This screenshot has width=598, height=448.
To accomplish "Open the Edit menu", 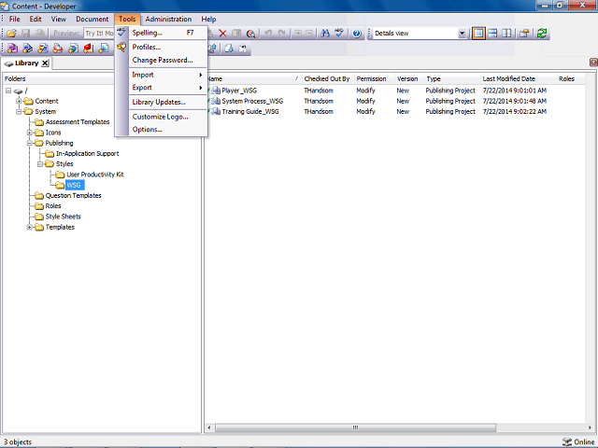I will 36,19.
